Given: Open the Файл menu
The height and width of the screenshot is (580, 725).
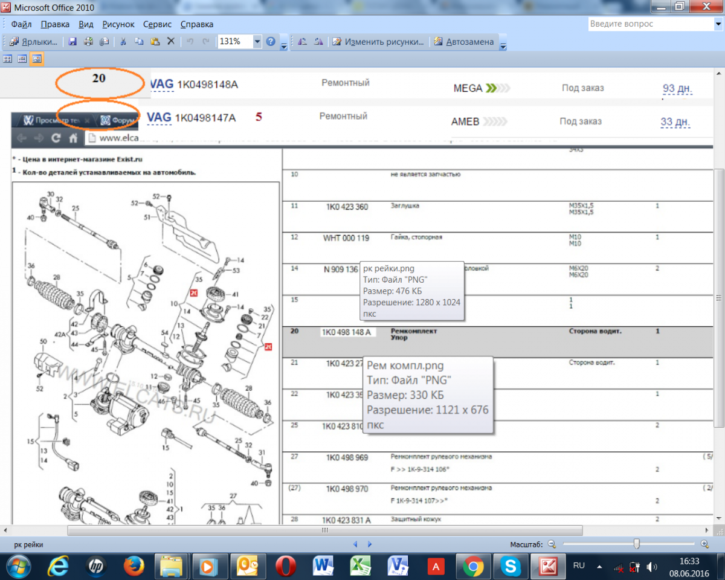Looking at the screenshot, I should (21, 24).
